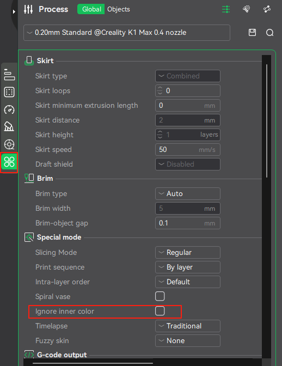Expand the Print sequence dropdown

187,267
